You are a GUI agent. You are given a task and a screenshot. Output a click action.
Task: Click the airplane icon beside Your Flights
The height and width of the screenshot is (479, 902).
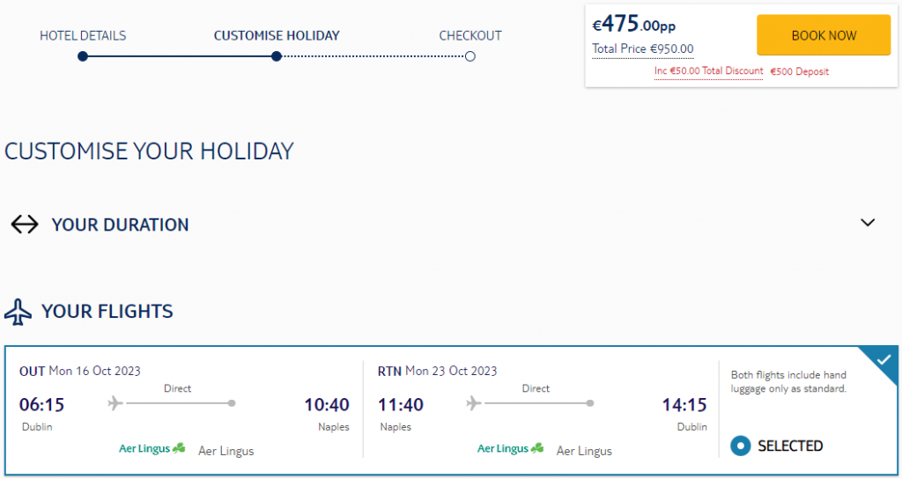(x=18, y=312)
